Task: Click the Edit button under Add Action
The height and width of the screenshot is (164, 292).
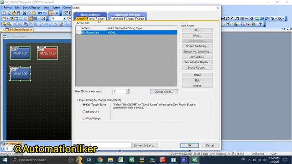Action: click(198, 81)
